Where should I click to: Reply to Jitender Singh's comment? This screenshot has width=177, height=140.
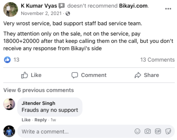41,120
